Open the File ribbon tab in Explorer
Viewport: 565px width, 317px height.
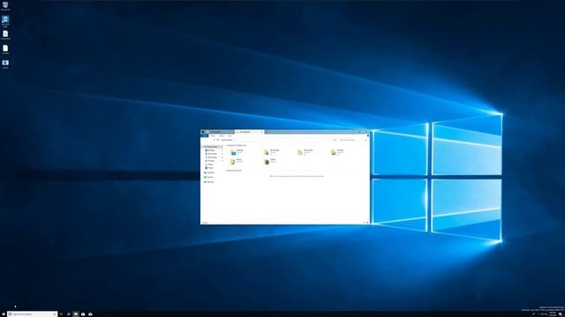204,136
